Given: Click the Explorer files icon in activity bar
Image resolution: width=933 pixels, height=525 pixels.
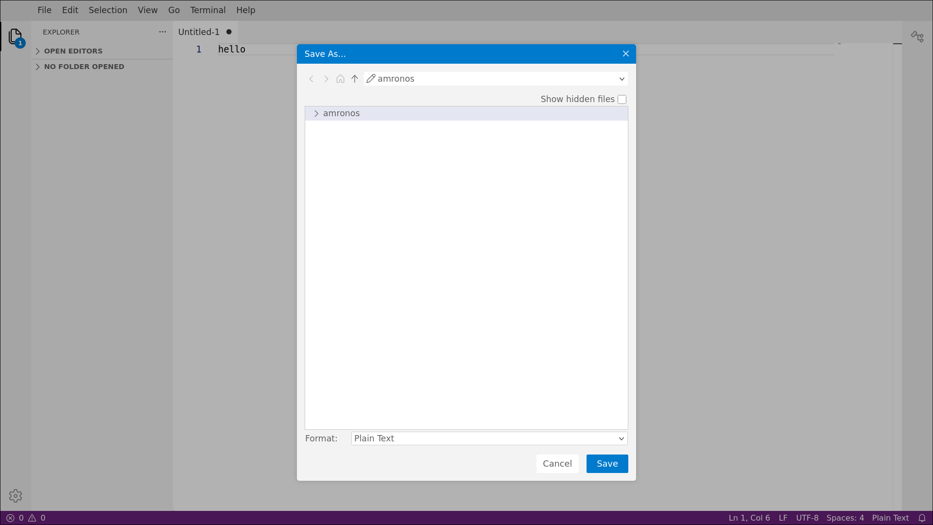Looking at the screenshot, I should point(16,36).
